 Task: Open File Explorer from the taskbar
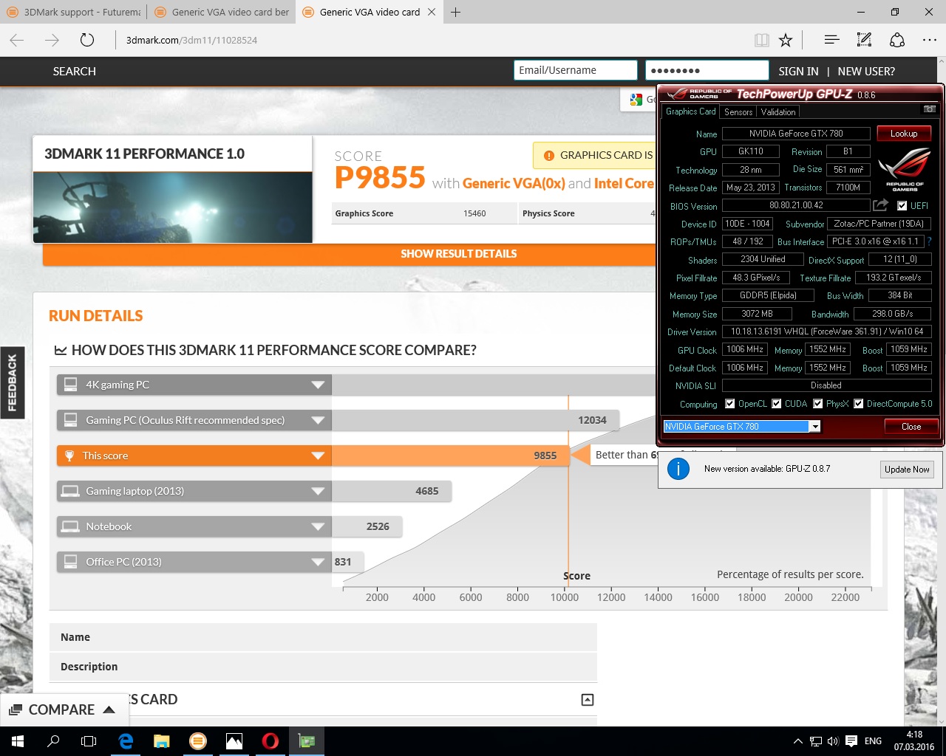click(x=162, y=741)
